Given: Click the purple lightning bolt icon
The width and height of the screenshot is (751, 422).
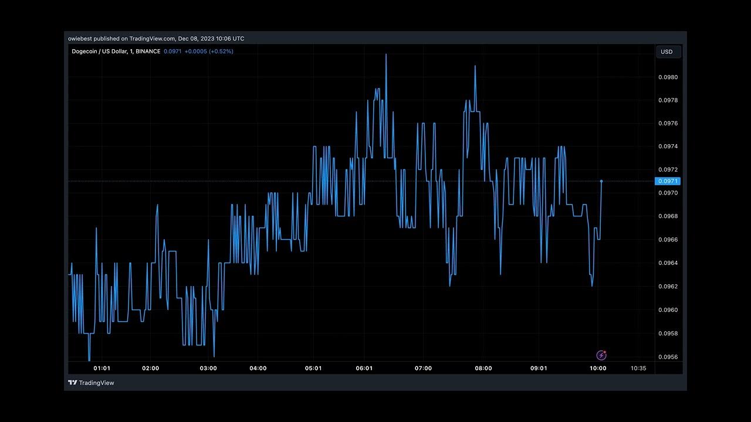Looking at the screenshot, I should tap(601, 355).
